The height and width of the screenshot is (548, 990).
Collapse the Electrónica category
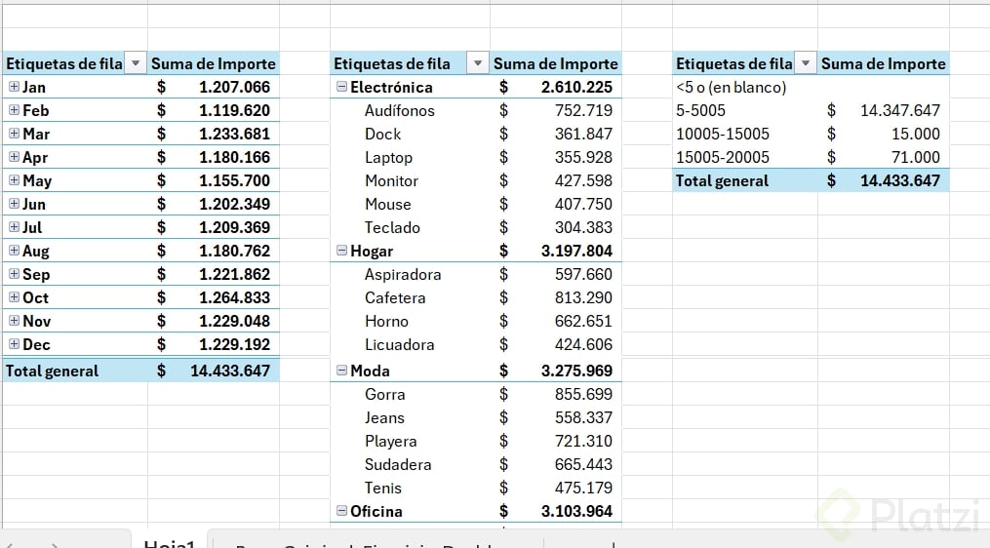click(341, 87)
